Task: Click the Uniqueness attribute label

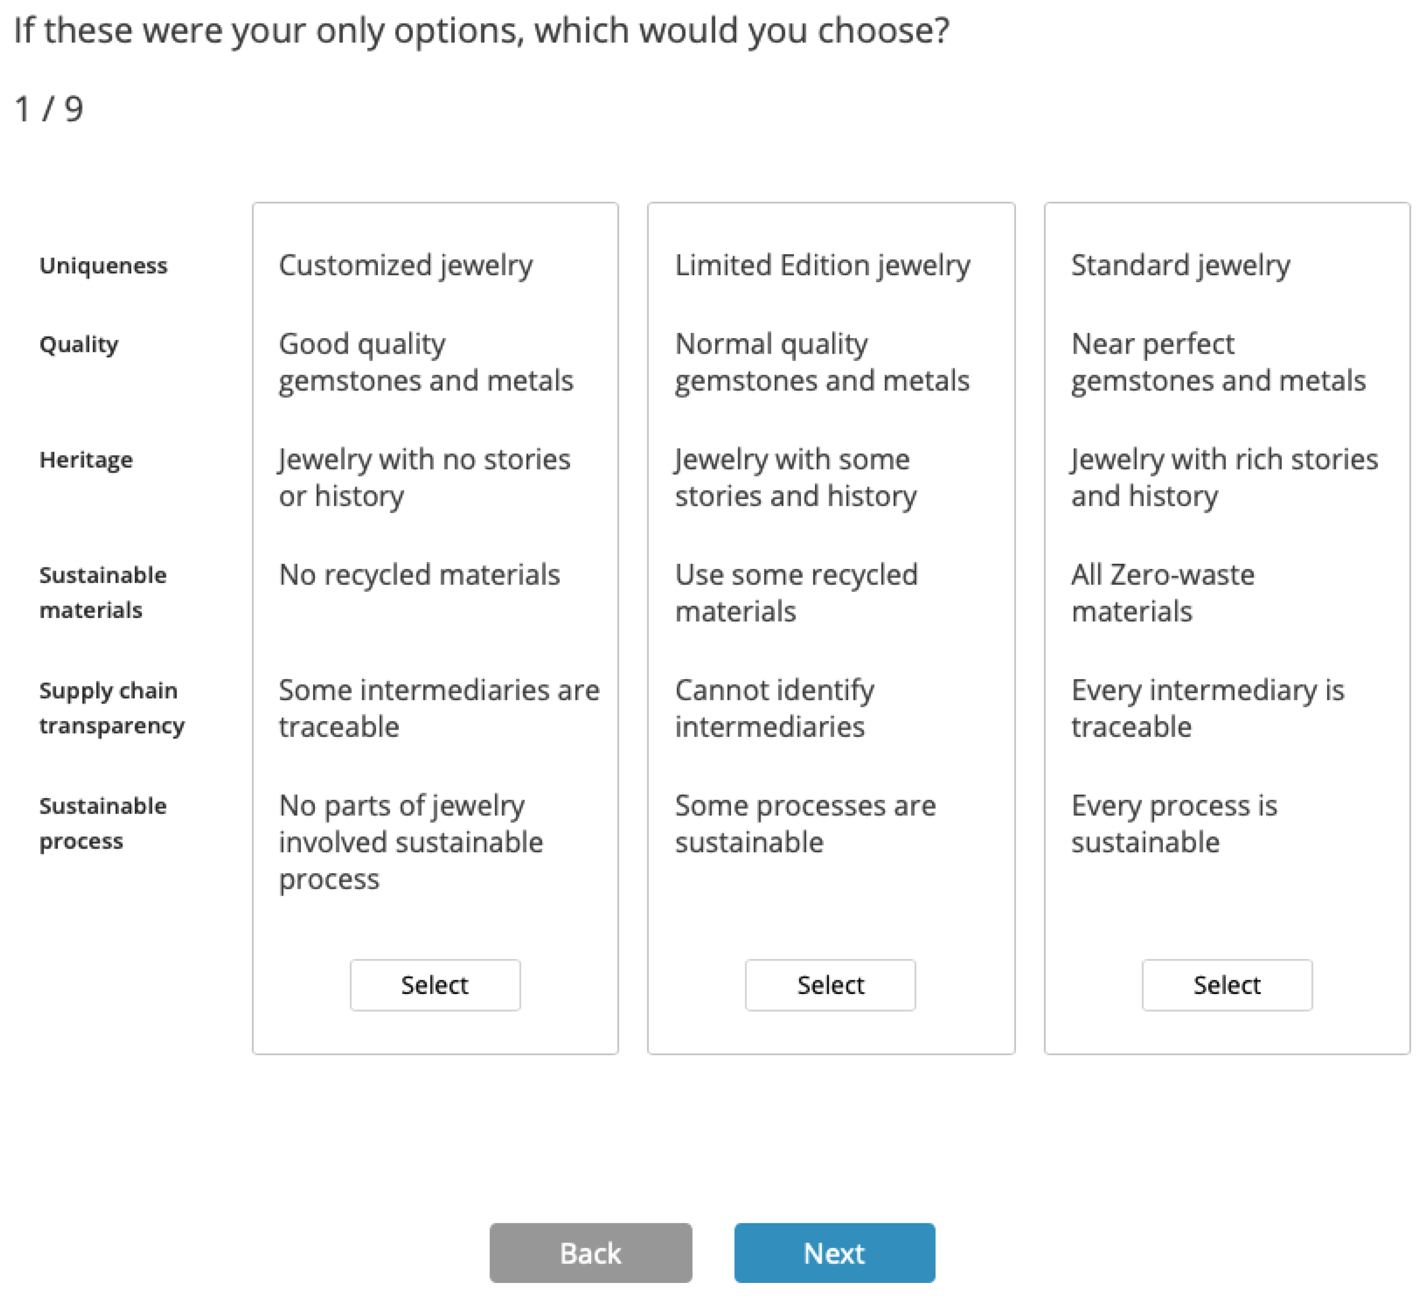Action: tap(104, 266)
